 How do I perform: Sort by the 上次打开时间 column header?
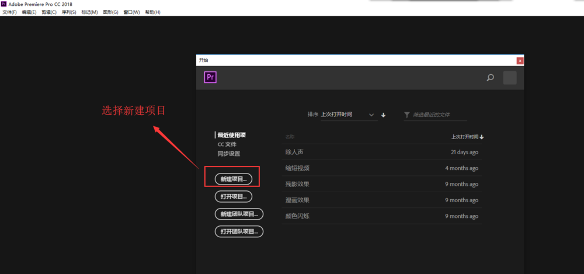pyautogui.click(x=467, y=137)
